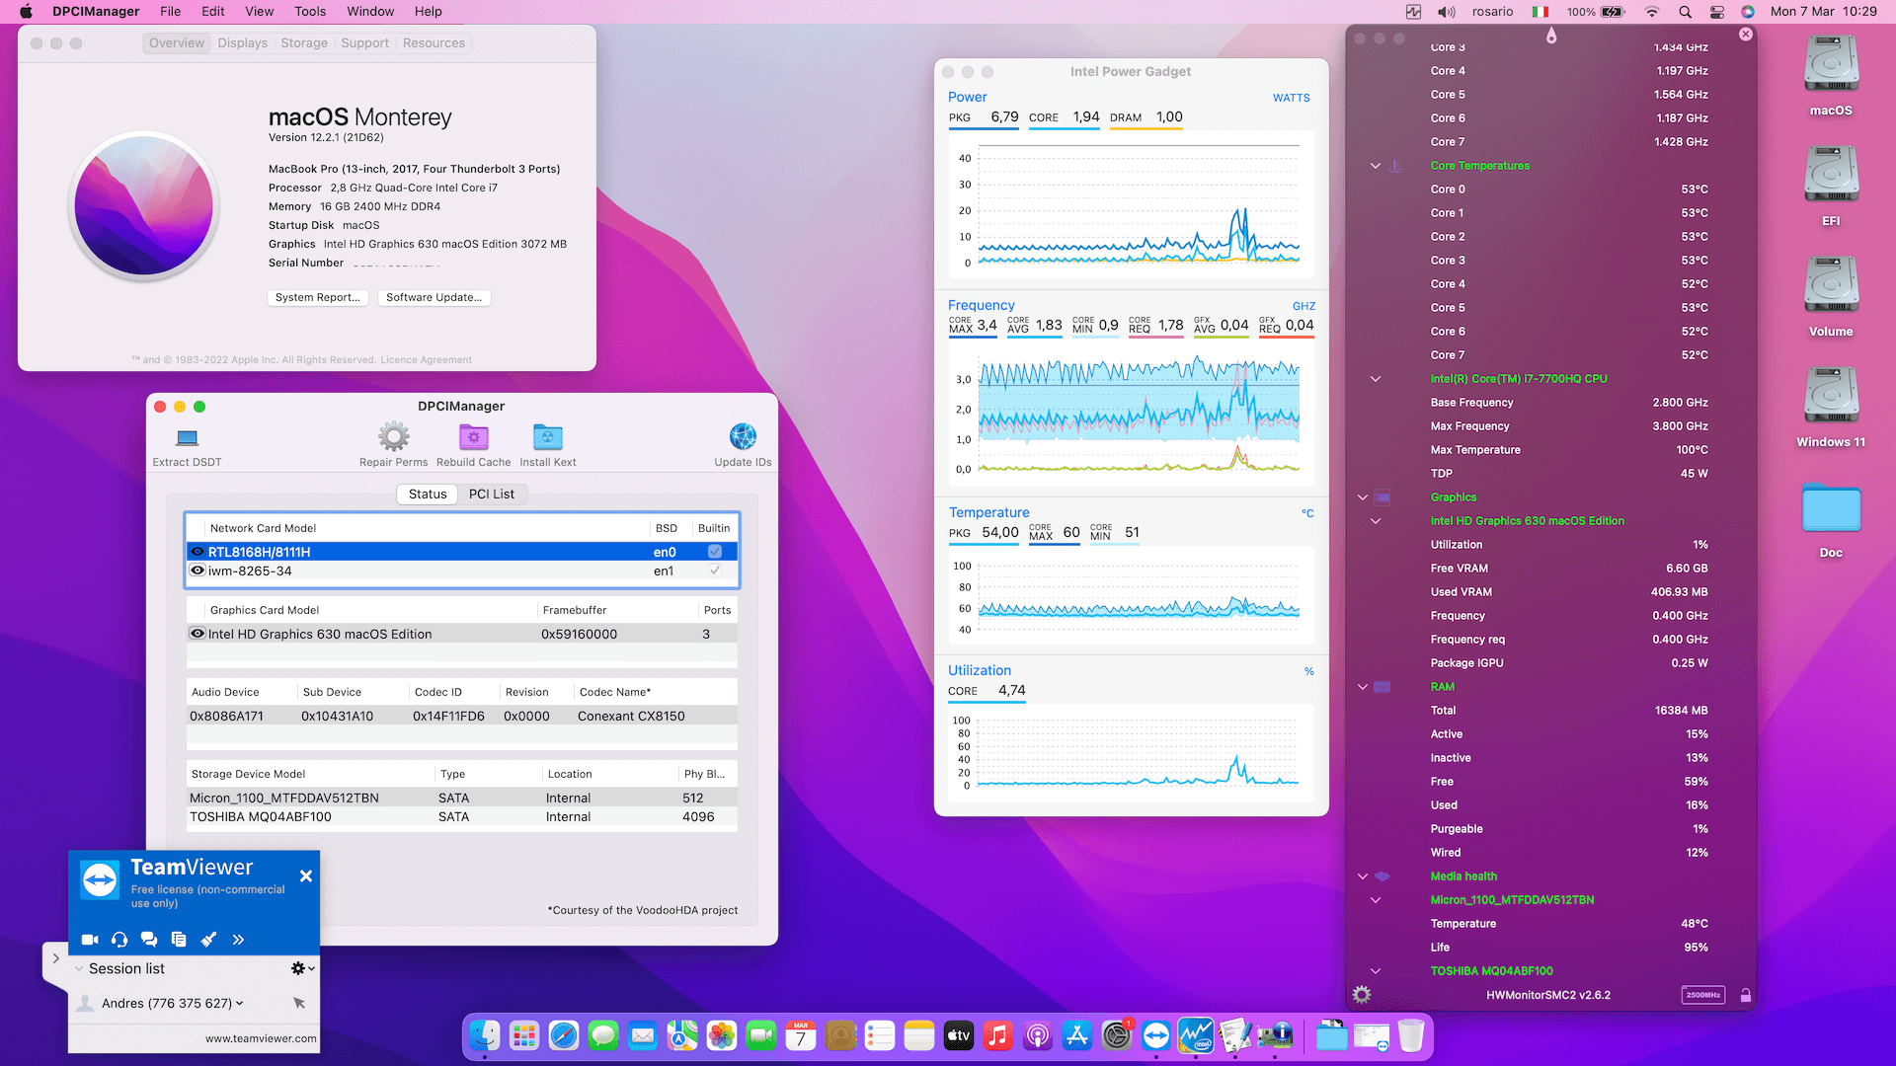Start TeamViewer video via camera icon

coord(90,940)
